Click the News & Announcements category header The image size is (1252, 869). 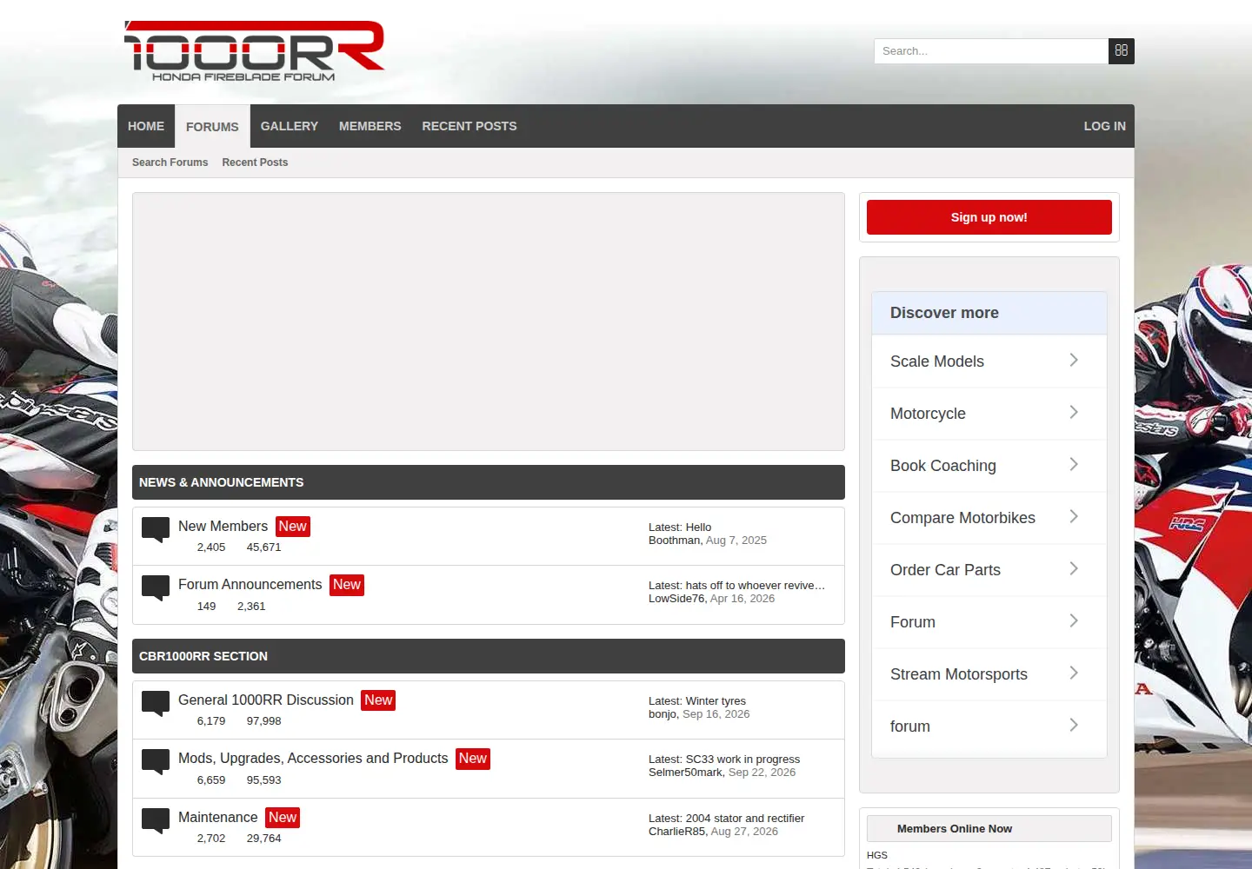coord(489,482)
